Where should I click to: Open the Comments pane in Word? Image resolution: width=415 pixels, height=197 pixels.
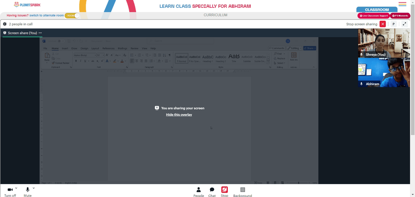(276, 48)
